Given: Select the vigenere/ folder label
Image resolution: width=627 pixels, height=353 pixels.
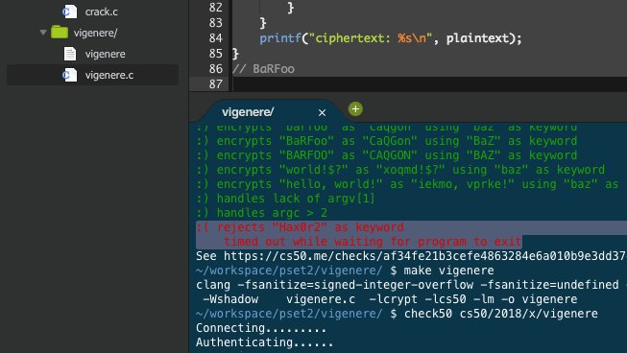Looking at the screenshot, I should (96, 33).
